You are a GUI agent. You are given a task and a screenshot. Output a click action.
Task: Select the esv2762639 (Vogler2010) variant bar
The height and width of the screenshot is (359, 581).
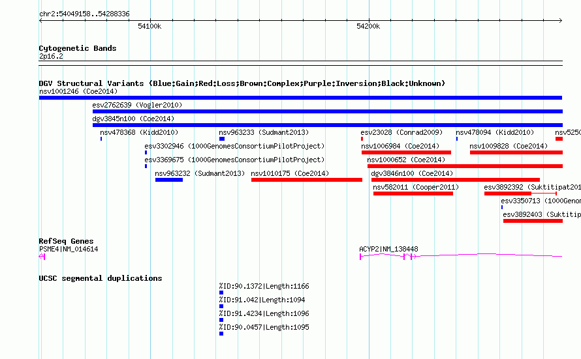click(x=328, y=111)
